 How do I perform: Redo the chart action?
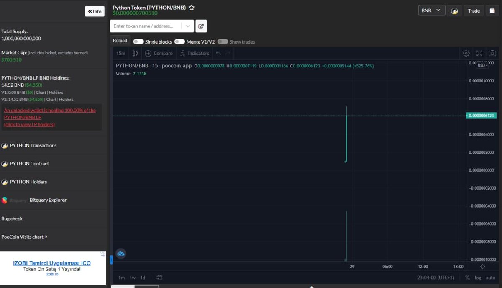(x=228, y=53)
